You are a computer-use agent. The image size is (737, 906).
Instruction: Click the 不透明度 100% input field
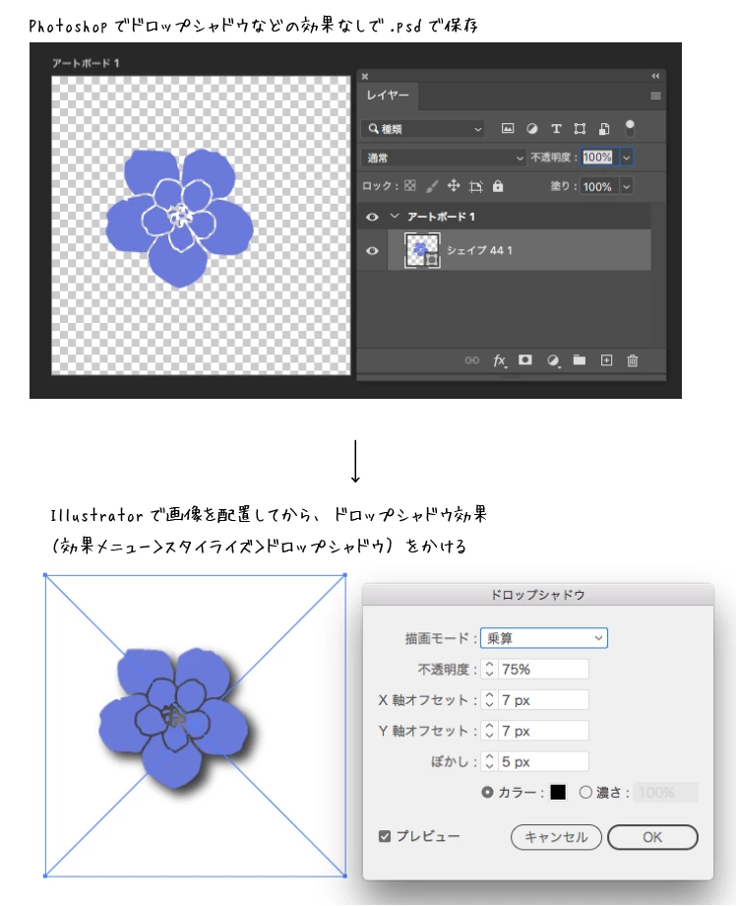point(598,157)
